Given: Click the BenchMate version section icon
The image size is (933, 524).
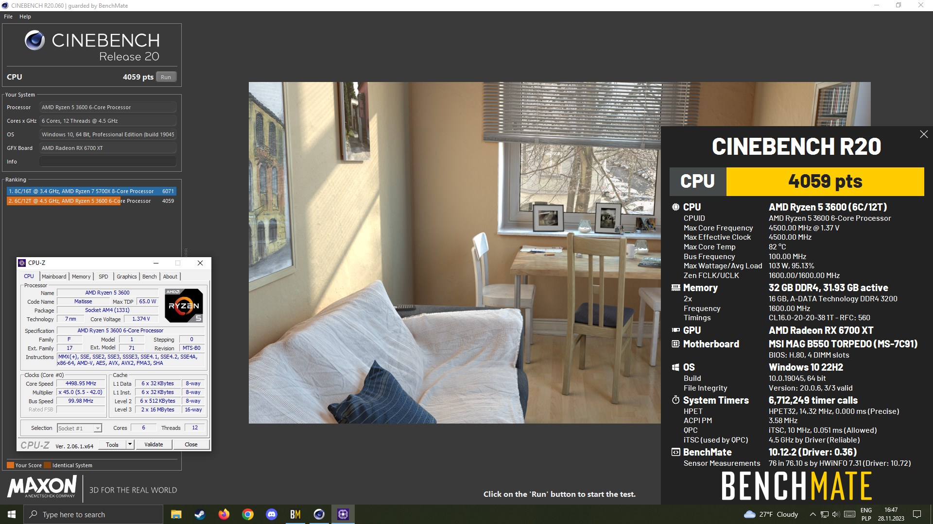Looking at the screenshot, I should [675, 452].
